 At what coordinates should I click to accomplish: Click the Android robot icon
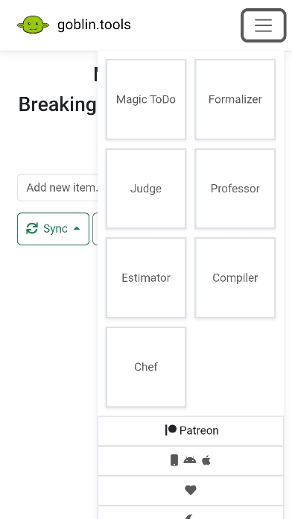tap(190, 460)
